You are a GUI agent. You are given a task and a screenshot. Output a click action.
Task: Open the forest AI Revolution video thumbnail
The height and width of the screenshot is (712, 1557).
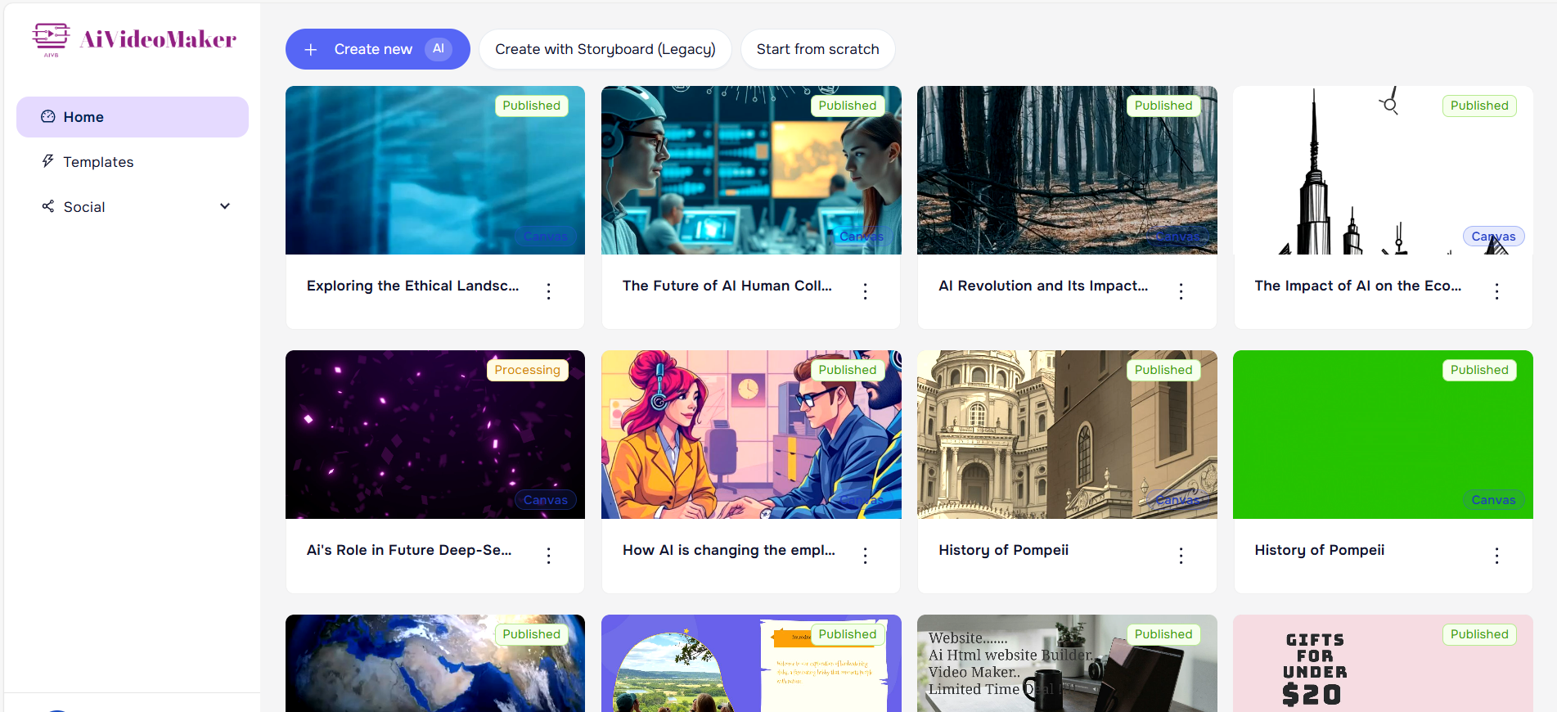pyautogui.click(x=1067, y=170)
